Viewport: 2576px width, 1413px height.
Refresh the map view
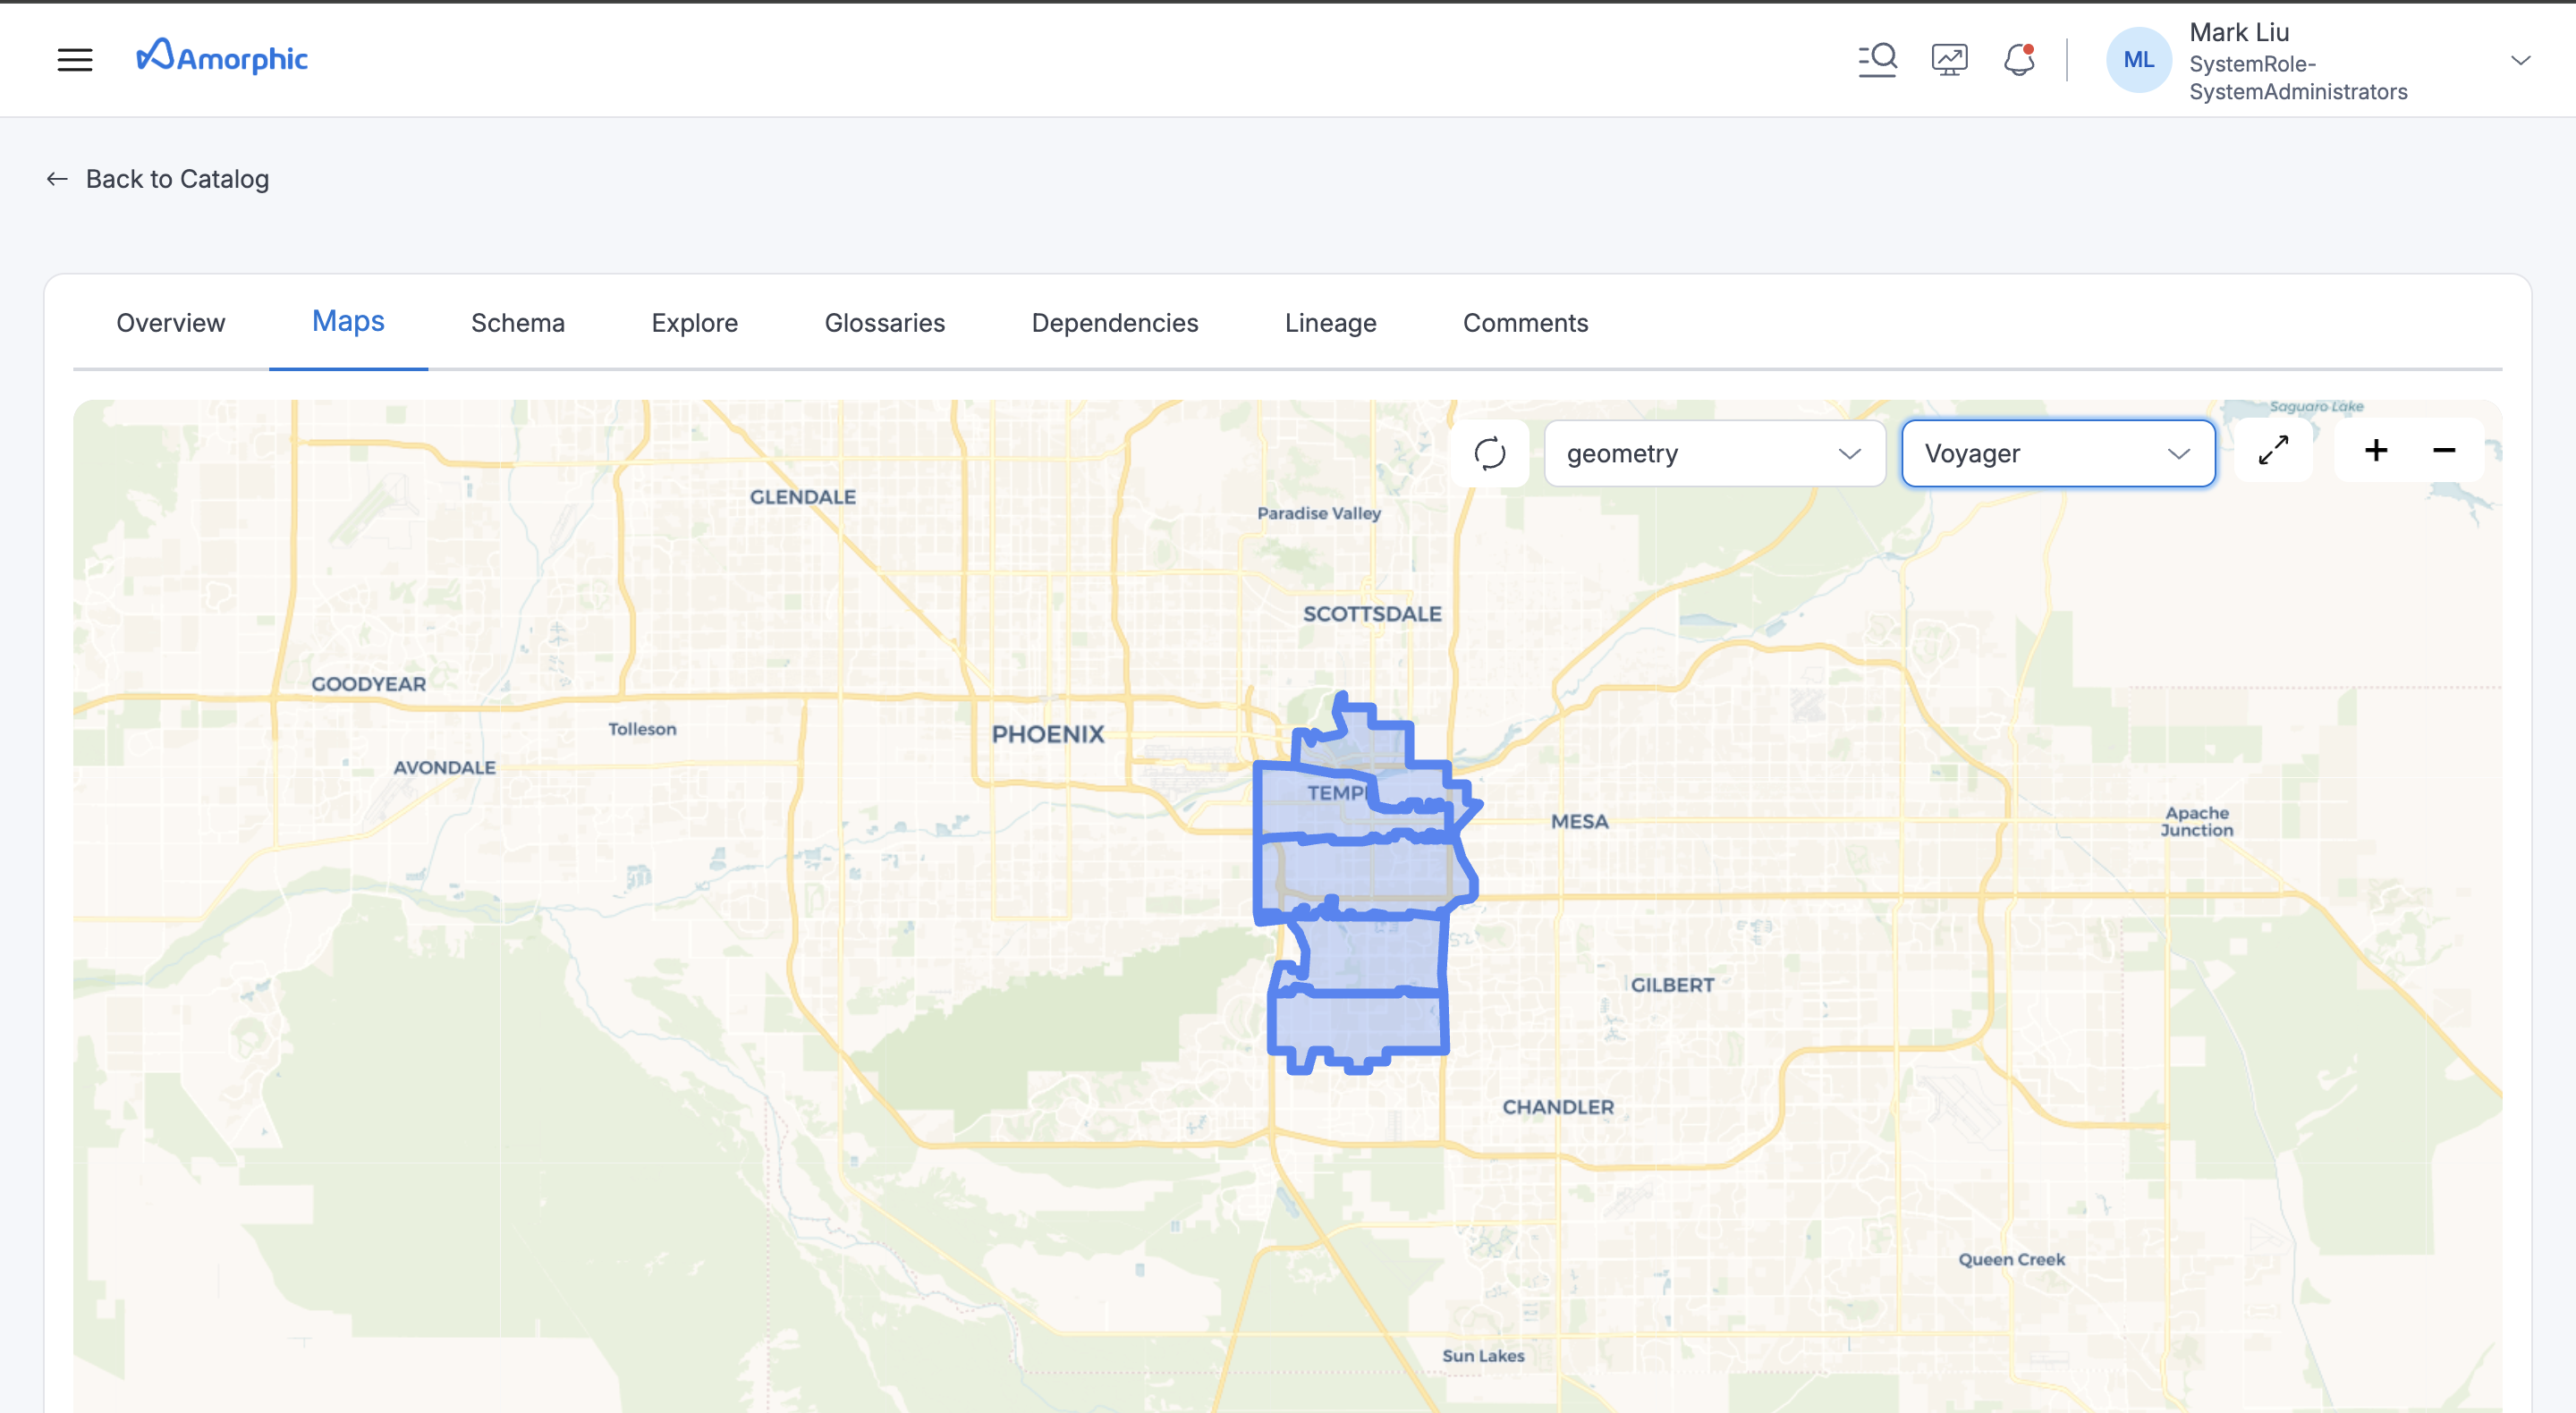[x=1489, y=453]
